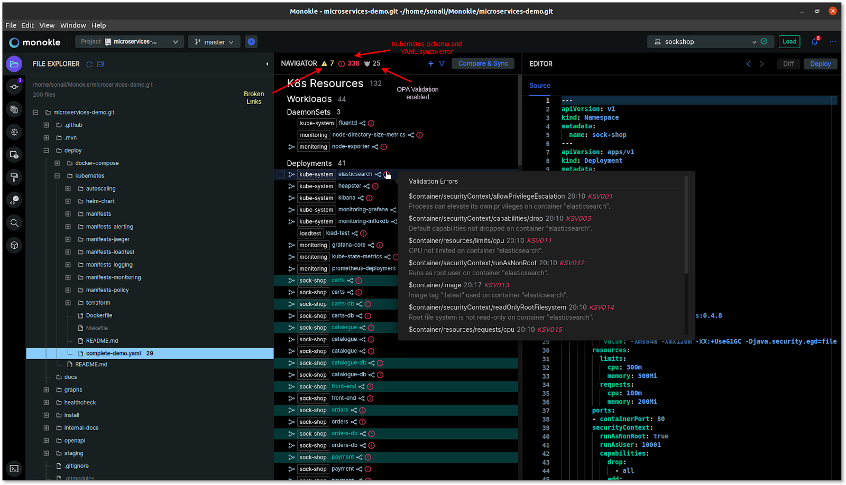Open the search sidebar icon
Image resolution: width=846 pixels, height=485 pixels.
coord(14,222)
